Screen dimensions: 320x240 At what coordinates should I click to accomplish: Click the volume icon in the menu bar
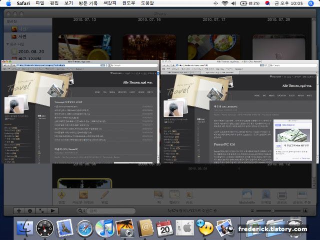coord(234,3)
